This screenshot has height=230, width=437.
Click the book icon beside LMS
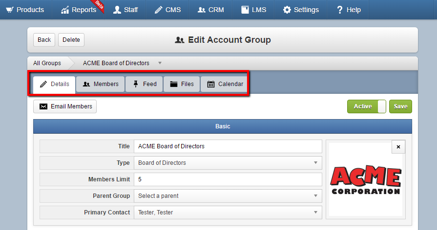pos(245,10)
